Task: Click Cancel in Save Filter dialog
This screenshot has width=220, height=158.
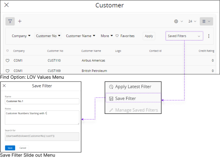Action: click(x=23, y=148)
